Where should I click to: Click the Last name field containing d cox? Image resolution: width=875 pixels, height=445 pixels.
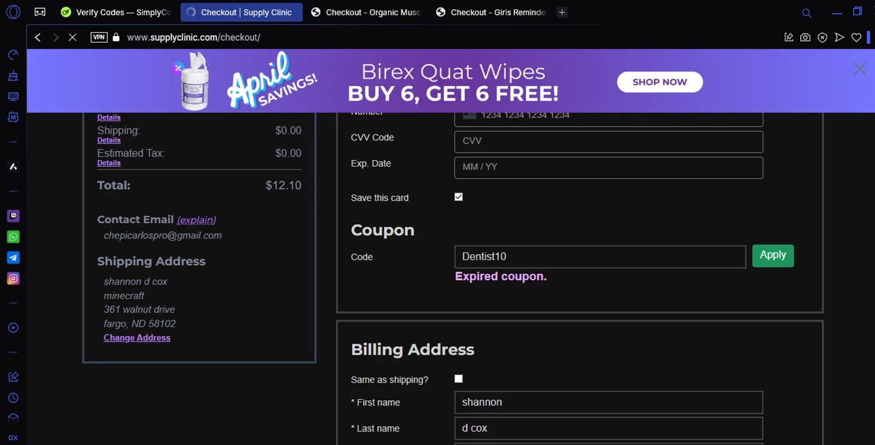tap(608, 428)
